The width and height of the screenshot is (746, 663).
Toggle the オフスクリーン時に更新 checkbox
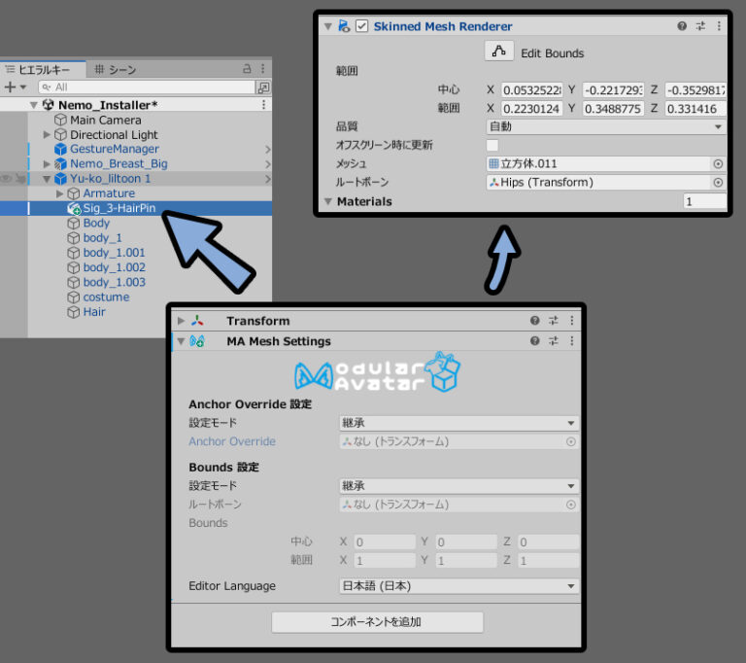[492, 145]
